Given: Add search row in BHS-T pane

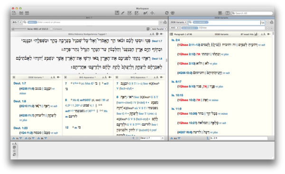Looking at the screenshot, I should point(161,22).
